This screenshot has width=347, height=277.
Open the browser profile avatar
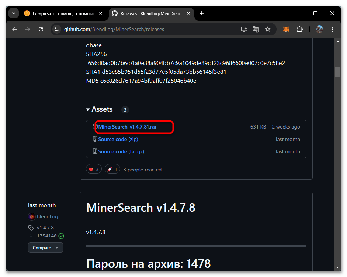point(319,29)
